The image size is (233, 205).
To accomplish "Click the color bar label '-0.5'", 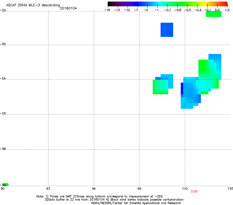I will pos(188,10).
